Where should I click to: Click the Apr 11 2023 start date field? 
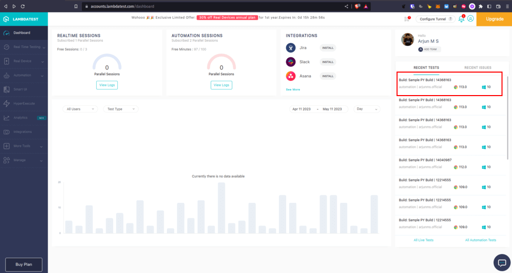click(x=302, y=109)
